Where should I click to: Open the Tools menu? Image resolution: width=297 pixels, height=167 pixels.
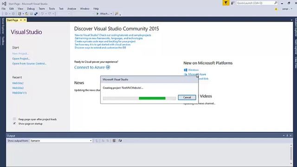52,9
